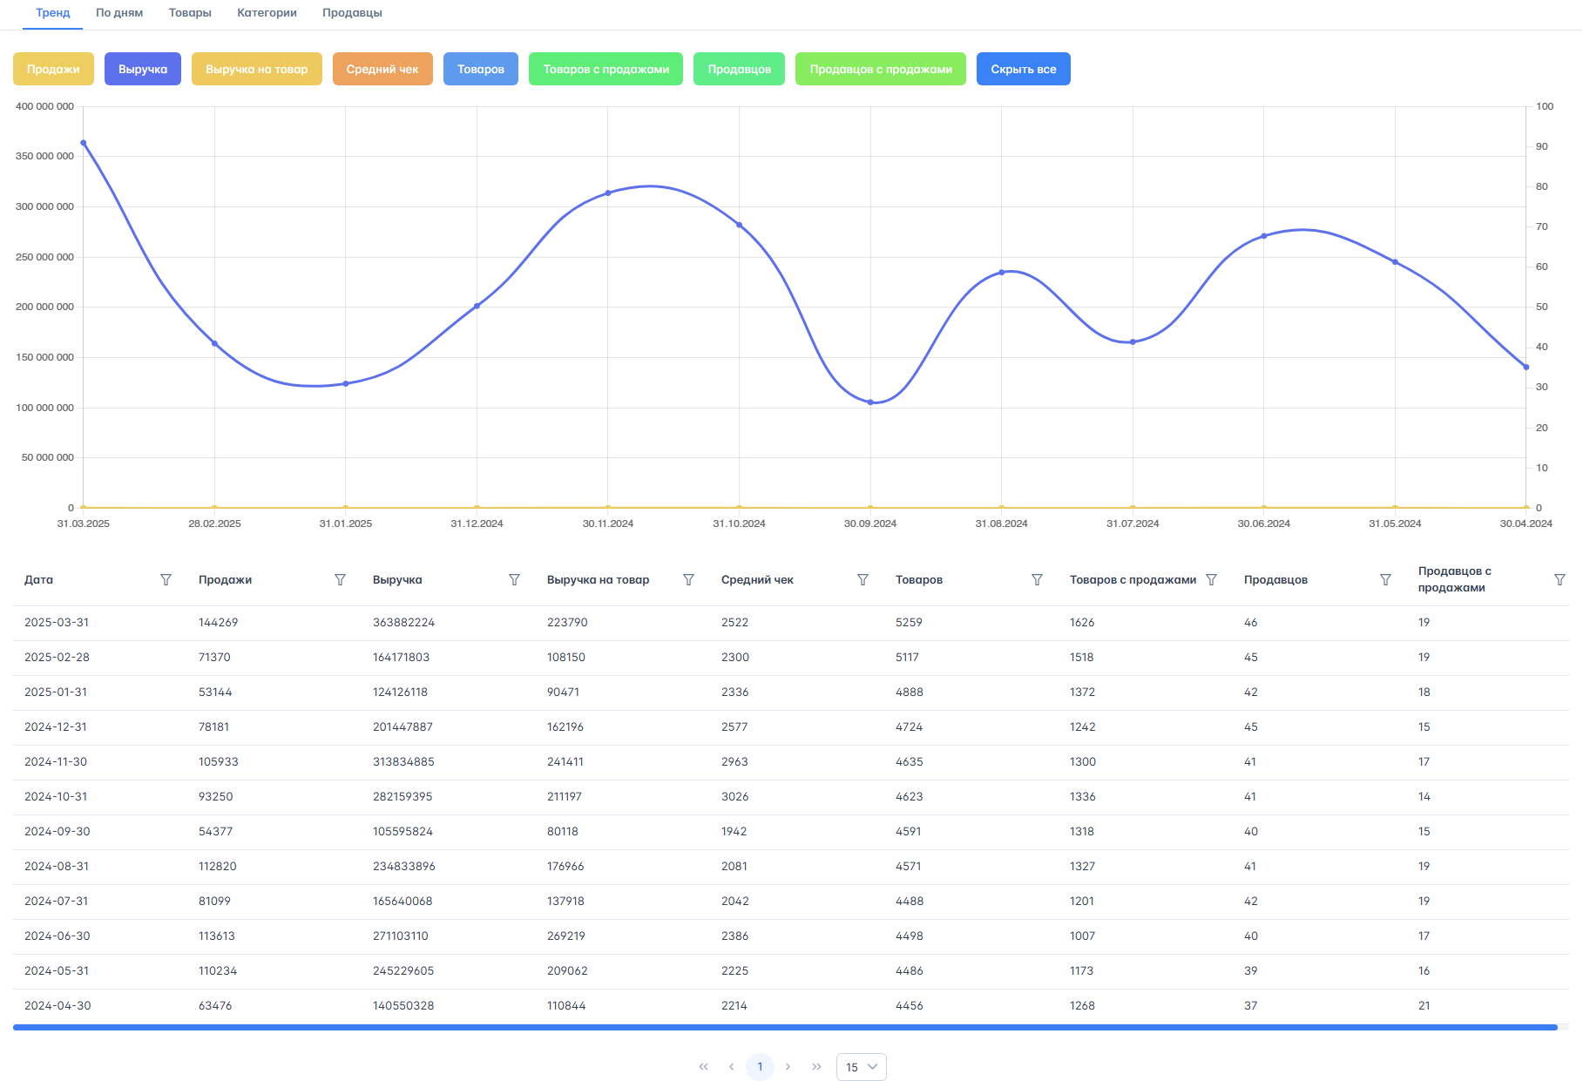This screenshot has width=1583, height=1081.
Task: Click the 30.11.2024 data point on chart
Action: (608, 193)
